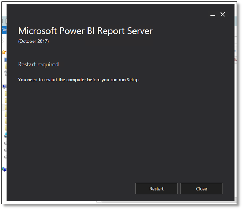Image resolution: width=243 pixels, height=210 pixels.
Task: Click the restart-the-computer message text
Action: tap(79, 80)
